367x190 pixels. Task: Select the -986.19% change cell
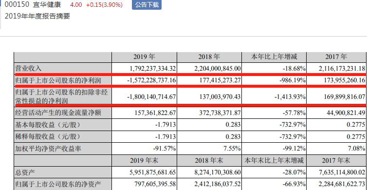click(x=293, y=80)
